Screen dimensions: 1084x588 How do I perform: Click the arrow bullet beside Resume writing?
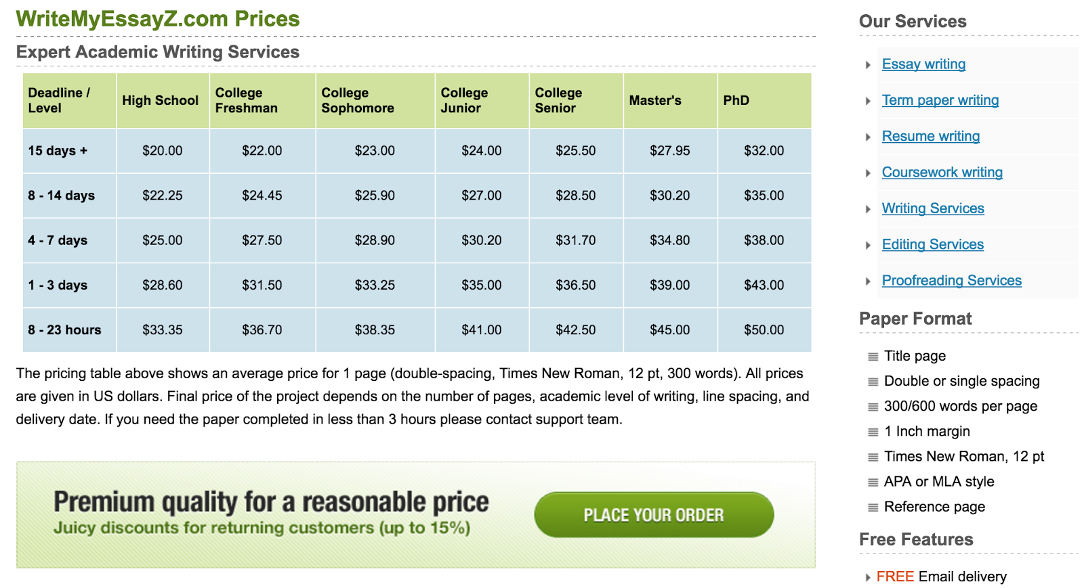(x=868, y=137)
